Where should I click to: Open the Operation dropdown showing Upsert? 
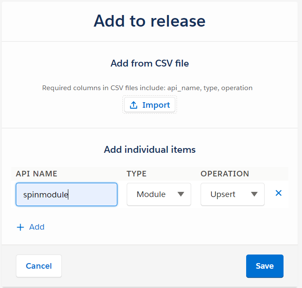(x=232, y=194)
